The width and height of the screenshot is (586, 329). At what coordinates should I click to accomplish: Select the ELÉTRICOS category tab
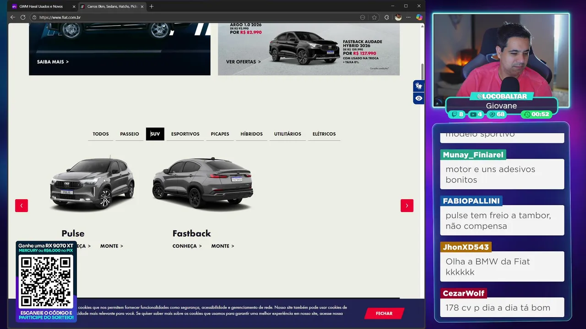[x=324, y=134]
